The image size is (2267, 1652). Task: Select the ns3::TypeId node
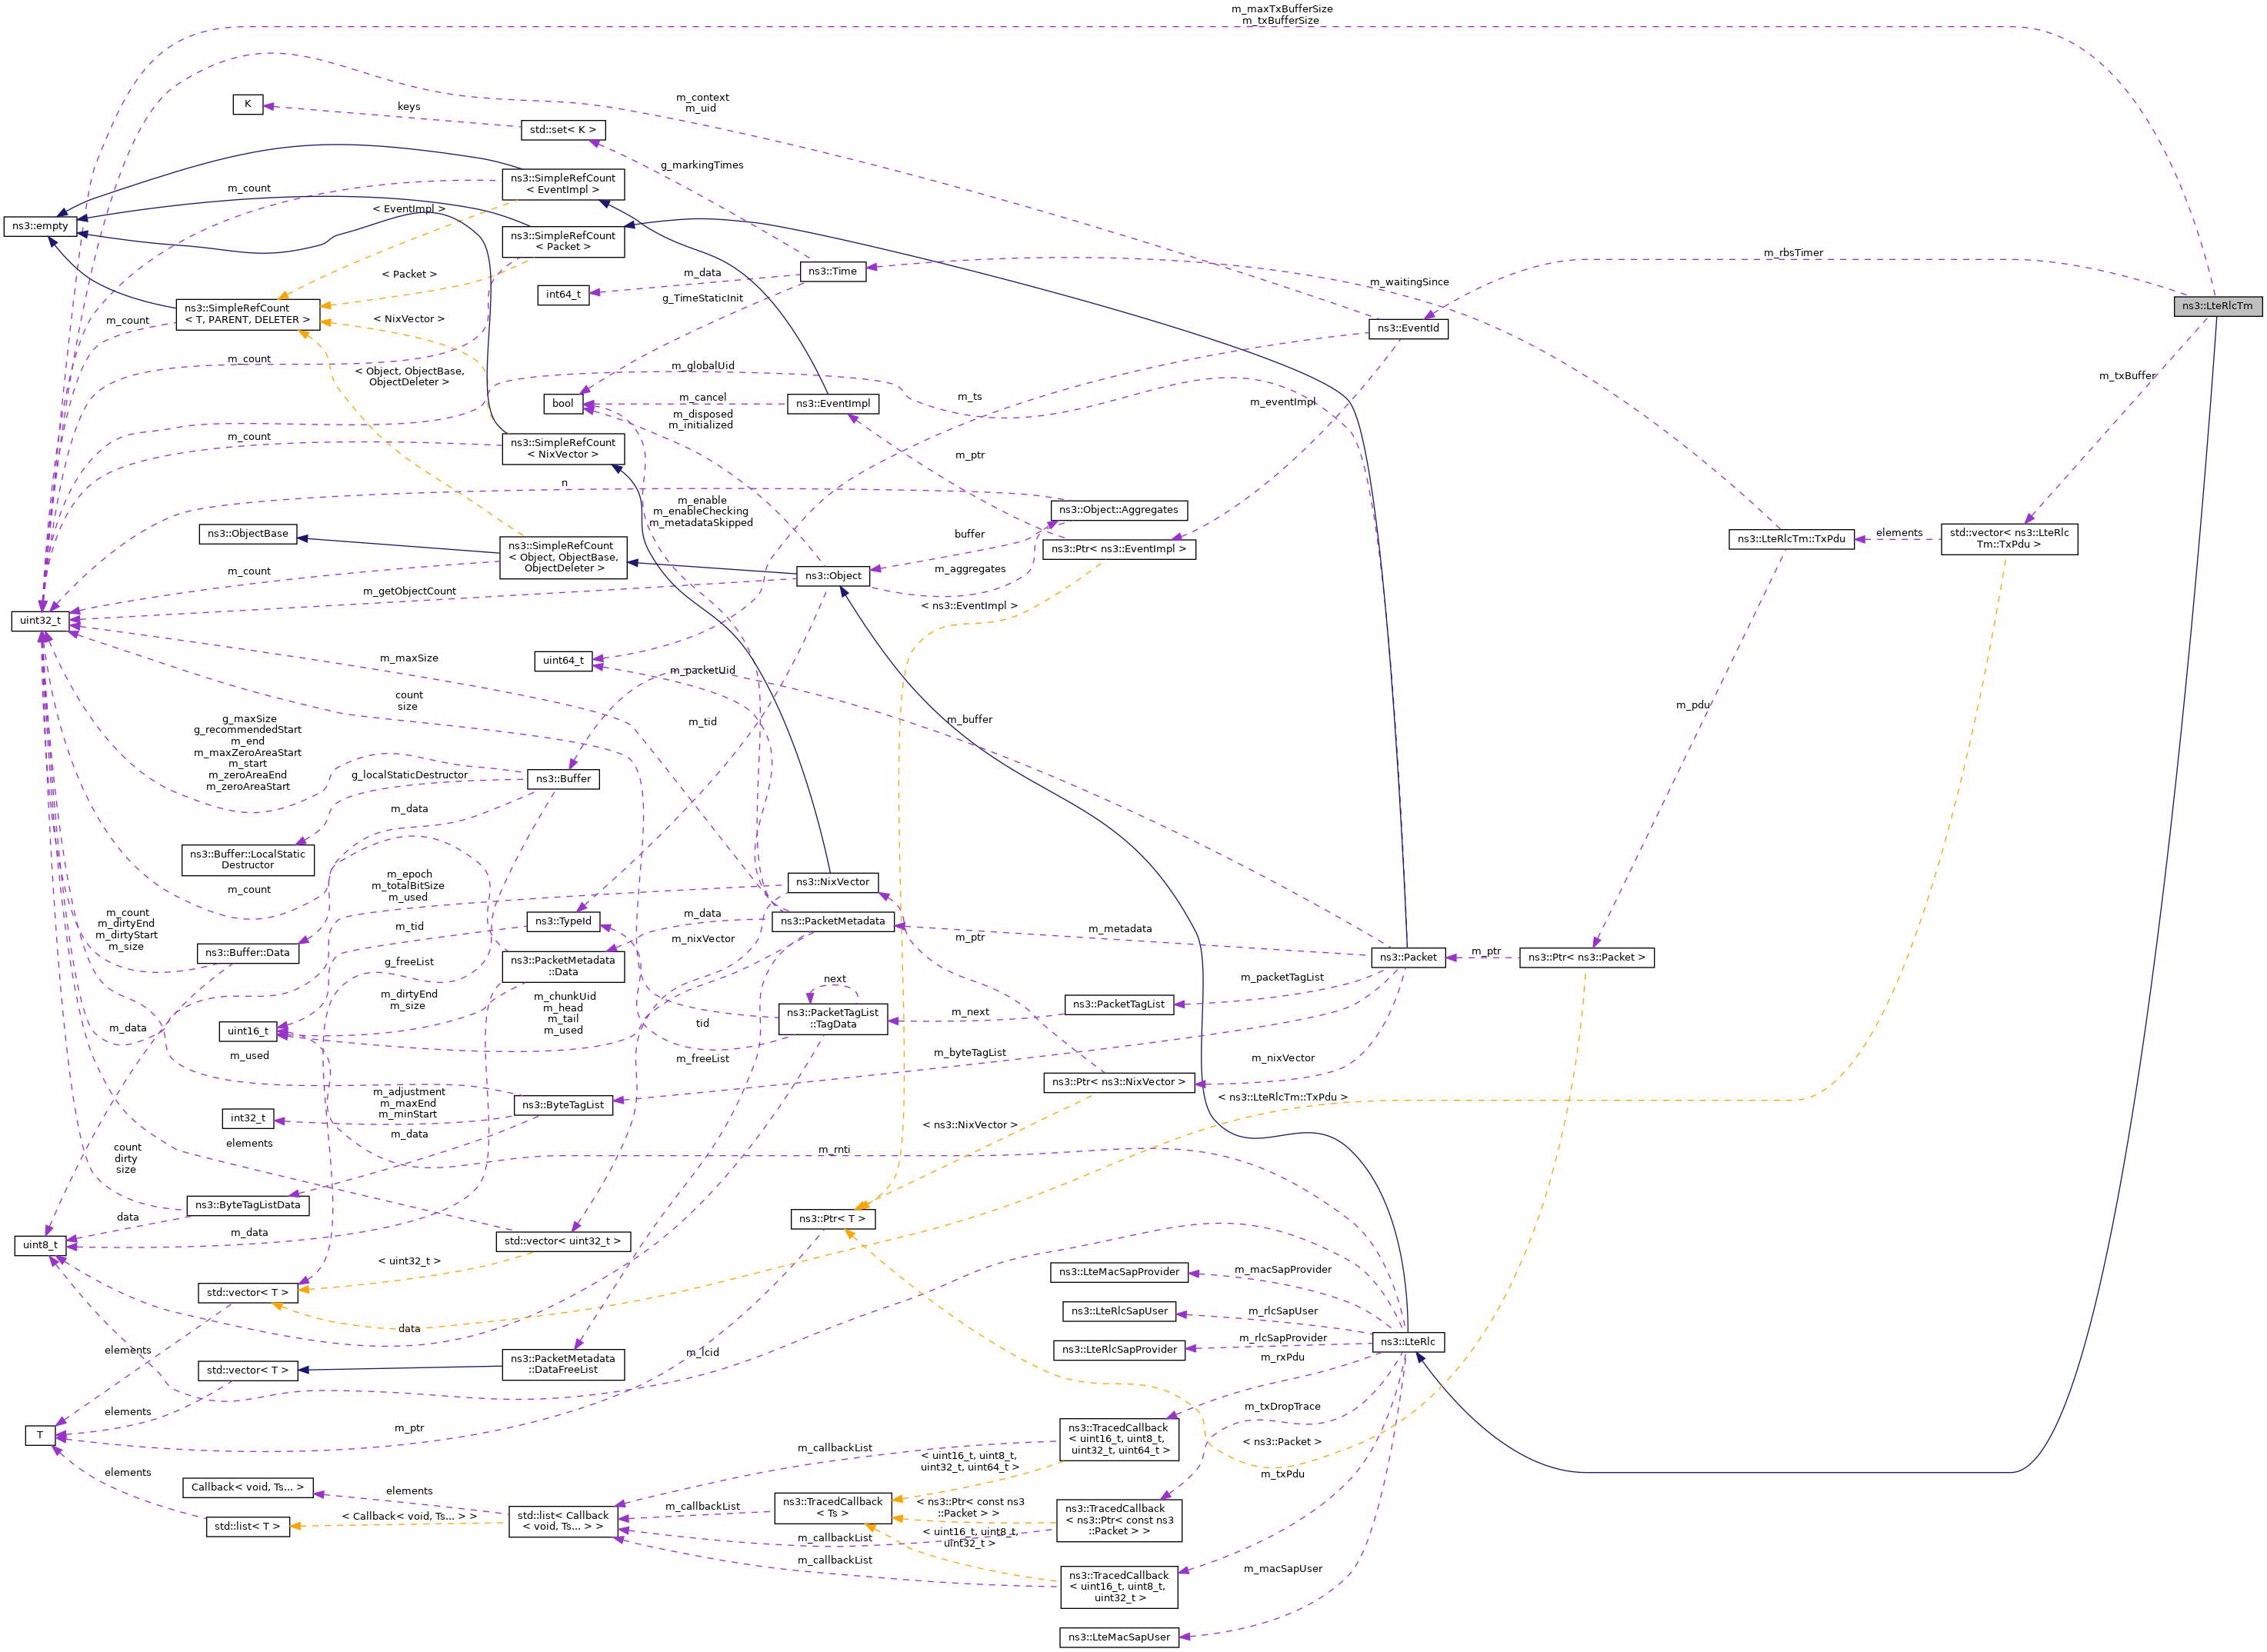click(563, 921)
